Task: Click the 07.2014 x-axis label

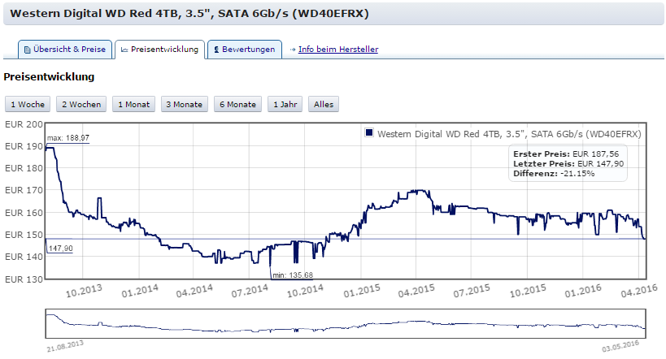Action: (250, 292)
